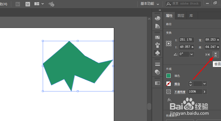The width and height of the screenshot is (221, 121).
Task: Increase stroke weight with up arrow
Action: 190,82
